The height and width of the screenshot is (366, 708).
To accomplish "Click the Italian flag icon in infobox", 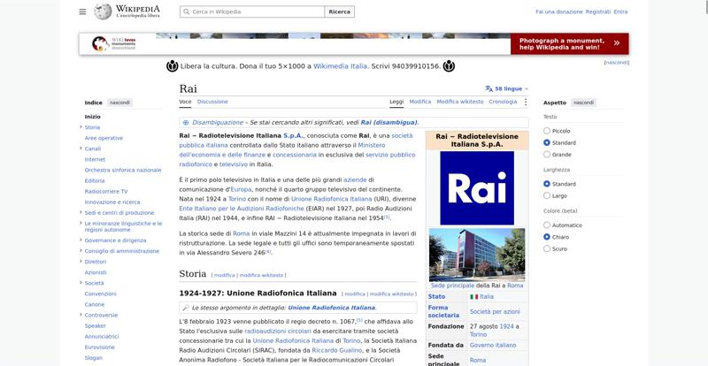I will click(x=473, y=296).
